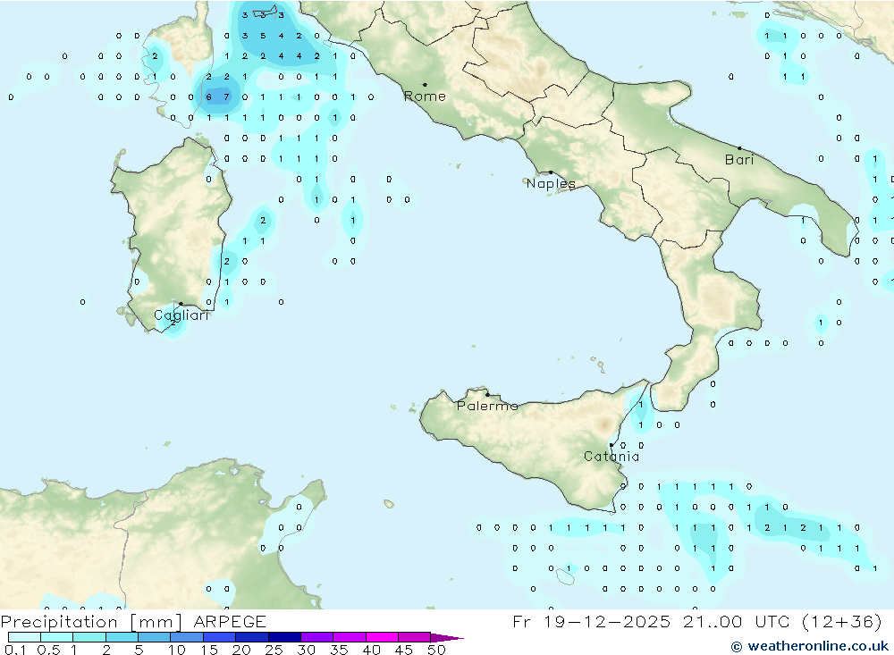Click the '0.5' legend scale label
The height and width of the screenshot is (655, 894).
pyautogui.click(x=48, y=650)
